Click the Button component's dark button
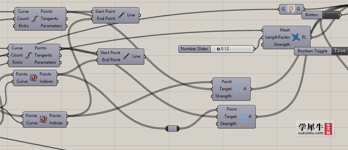Screen dimensions: 348x150 click(x=331, y=15)
